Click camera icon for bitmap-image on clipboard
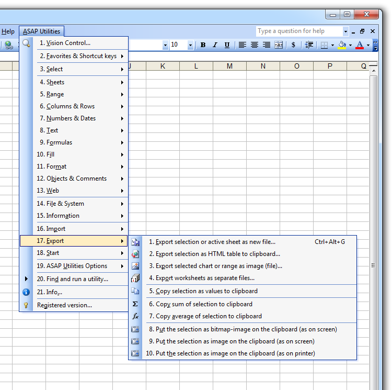 135,329
